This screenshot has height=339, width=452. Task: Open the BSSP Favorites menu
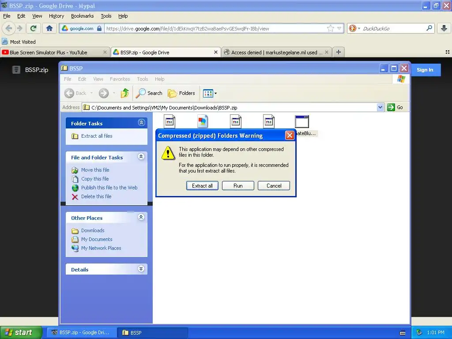[x=120, y=79]
